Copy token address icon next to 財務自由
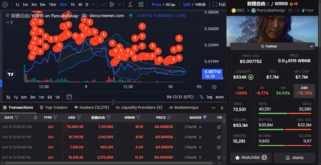The width and height of the screenshot is (321, 165). point(268,4)
